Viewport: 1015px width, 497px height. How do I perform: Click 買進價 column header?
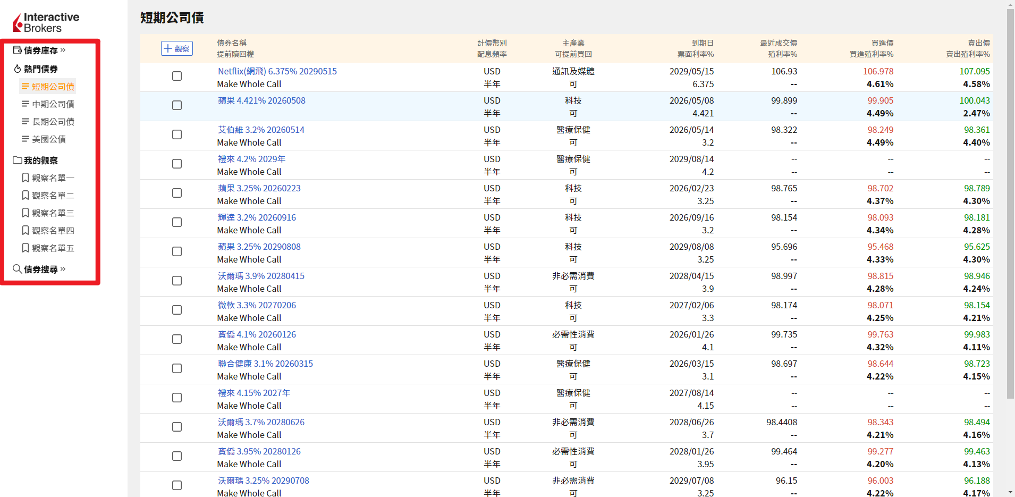(x=882, y=43)
